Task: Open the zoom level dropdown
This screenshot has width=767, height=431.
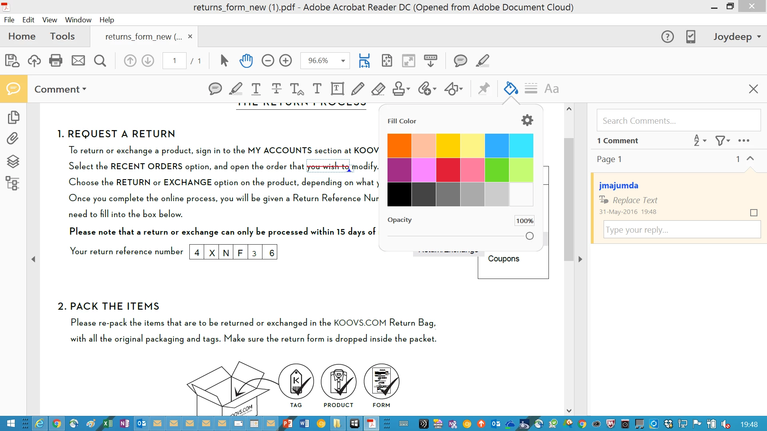Action: click(x=343, y=61)
